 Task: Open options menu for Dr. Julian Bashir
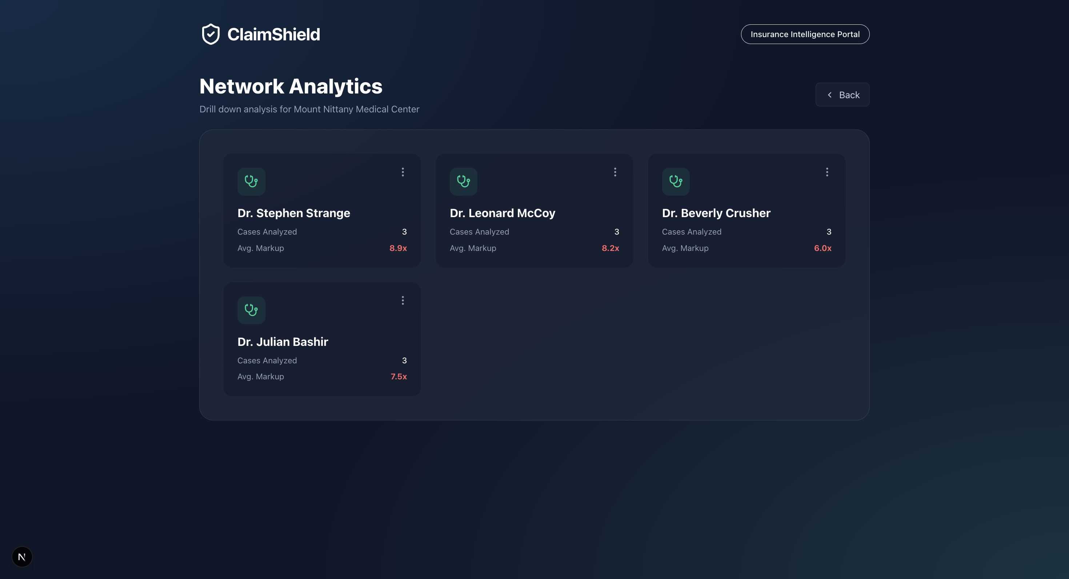[x=403, y=300]
